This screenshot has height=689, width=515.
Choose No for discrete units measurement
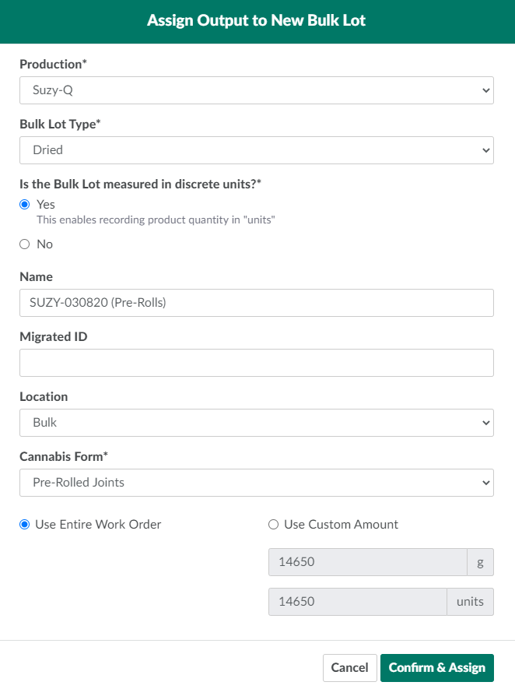[x=25, y=244]
